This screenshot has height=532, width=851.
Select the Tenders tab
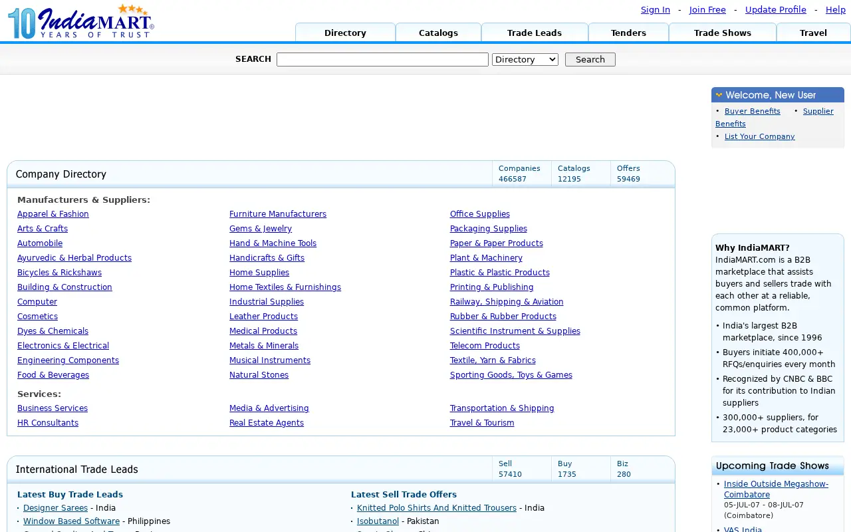tap(628, 33)
